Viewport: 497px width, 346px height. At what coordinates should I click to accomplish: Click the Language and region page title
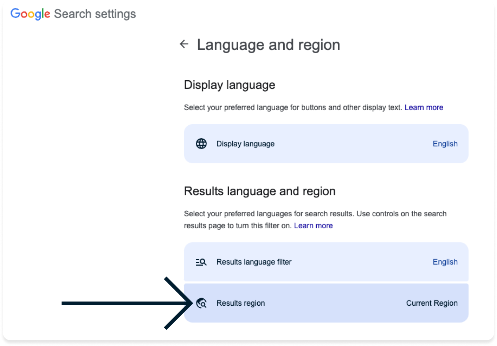click(x=269, y=45)
